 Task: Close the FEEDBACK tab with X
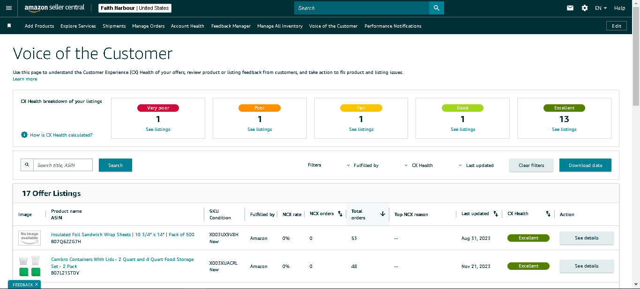pyautogui.click(x=37, y=284)
